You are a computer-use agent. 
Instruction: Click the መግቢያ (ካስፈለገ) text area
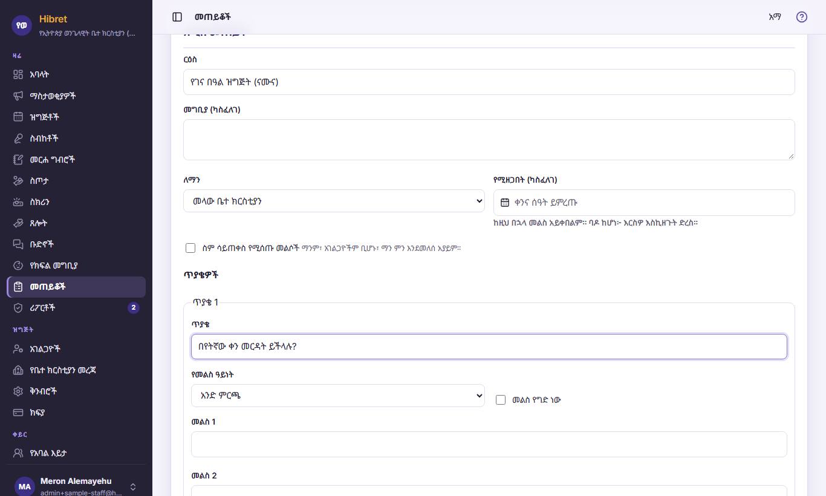489,140
